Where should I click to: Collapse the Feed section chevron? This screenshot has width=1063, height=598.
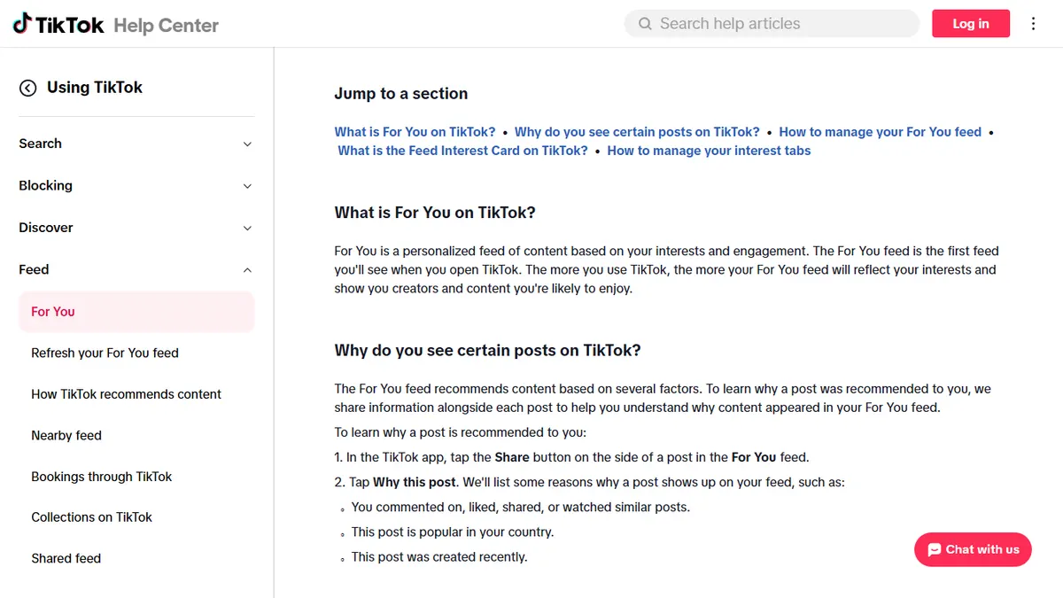[247, 270]
